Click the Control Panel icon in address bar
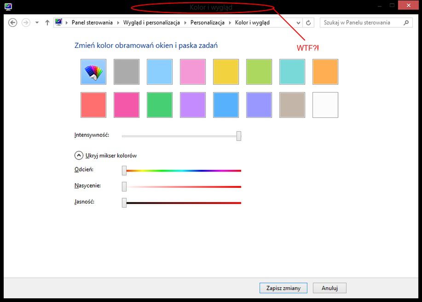This screenshot has height=302, width=422. click(x=58, y=23)
